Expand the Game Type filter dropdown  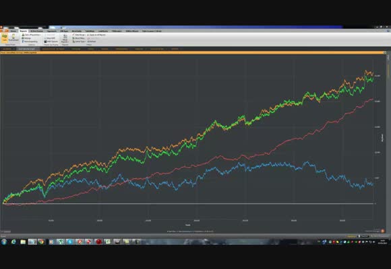coord(79,42)
